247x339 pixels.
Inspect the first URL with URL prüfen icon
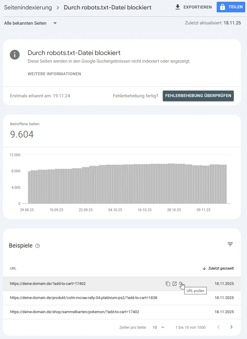[x=181, y=283]
